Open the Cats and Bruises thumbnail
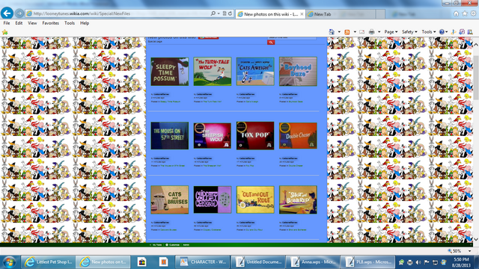 (170, 200)
